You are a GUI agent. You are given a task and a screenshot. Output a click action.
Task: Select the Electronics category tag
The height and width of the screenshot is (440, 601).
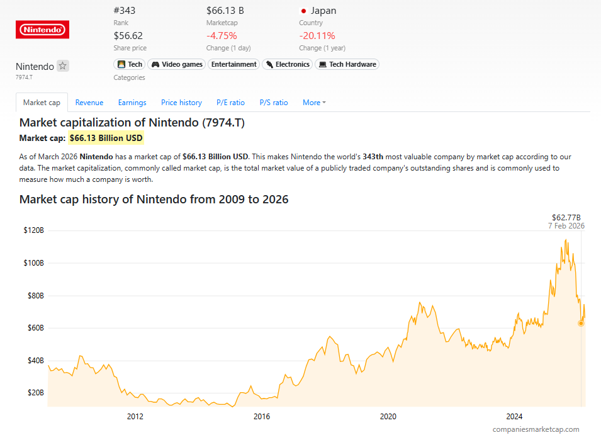(287, 64)
